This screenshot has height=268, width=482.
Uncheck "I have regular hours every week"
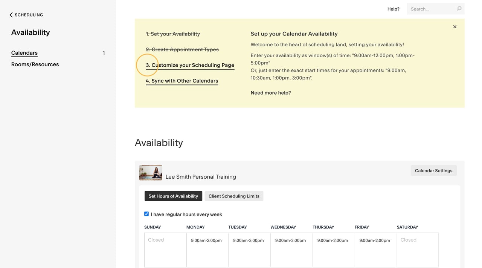pos(146,214)
